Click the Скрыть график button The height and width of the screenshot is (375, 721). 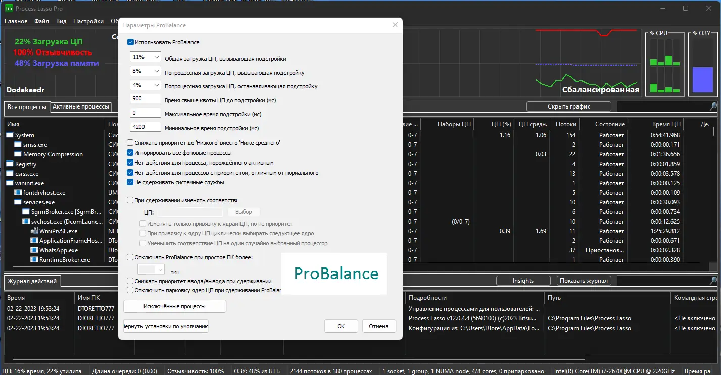tap(569, 106)
